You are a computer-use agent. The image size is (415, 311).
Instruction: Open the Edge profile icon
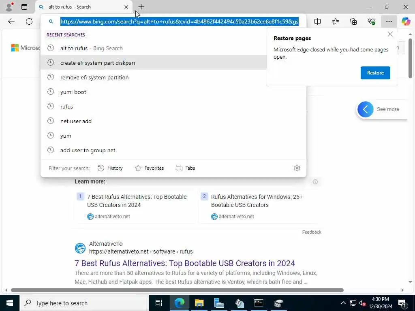coord(9,7)
